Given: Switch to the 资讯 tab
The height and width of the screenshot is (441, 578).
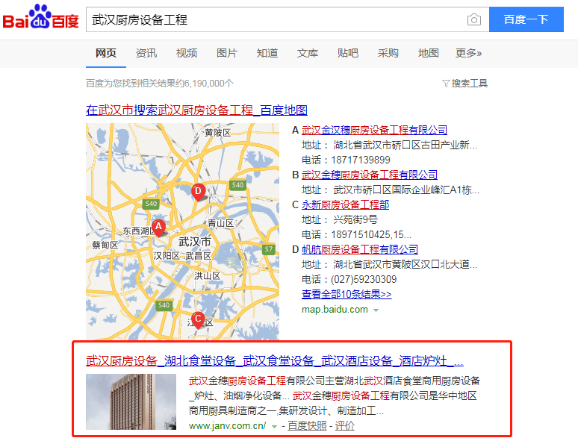Looking at the screenshot, I should click(146, 54).
